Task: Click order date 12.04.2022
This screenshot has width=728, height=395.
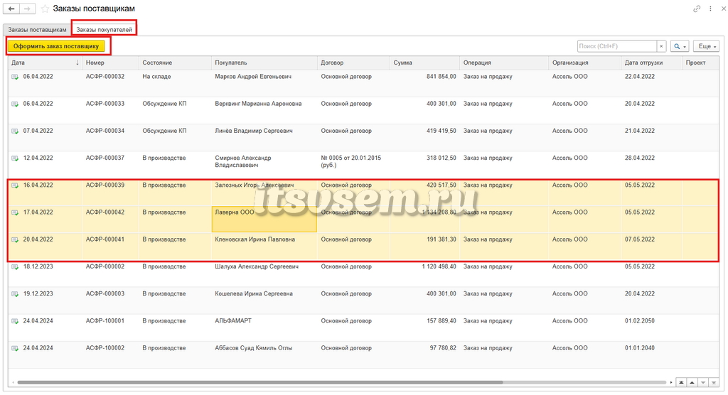Action: point(38,158)
